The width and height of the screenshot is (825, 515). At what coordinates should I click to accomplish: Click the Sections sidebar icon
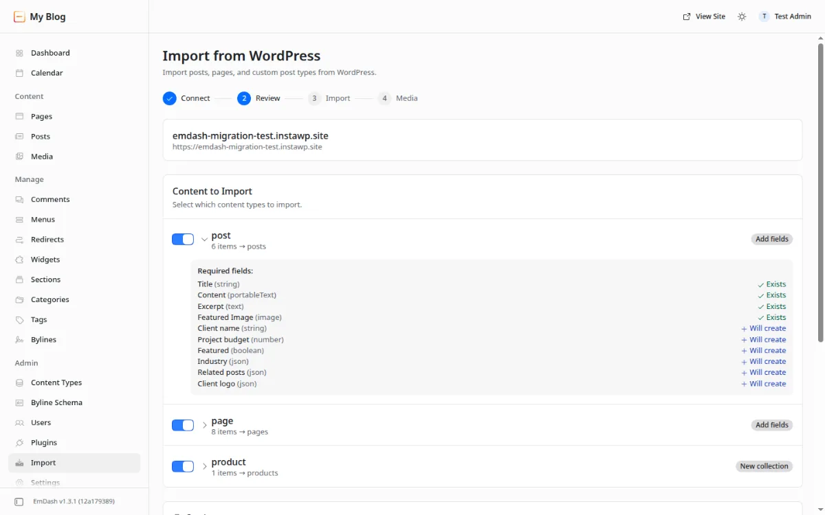click(19, 279)
